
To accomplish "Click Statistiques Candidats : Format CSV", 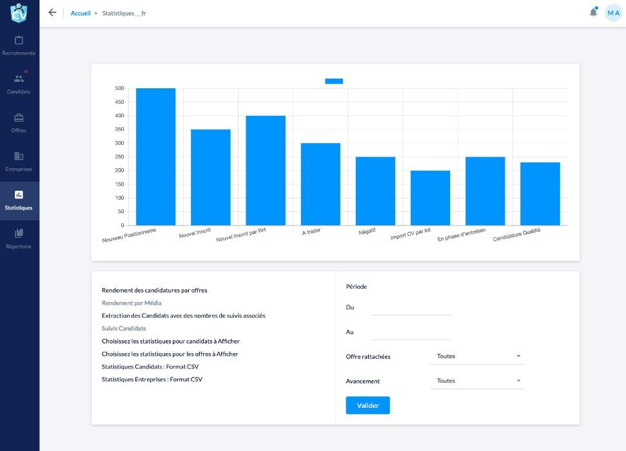I will pos(150,367).
